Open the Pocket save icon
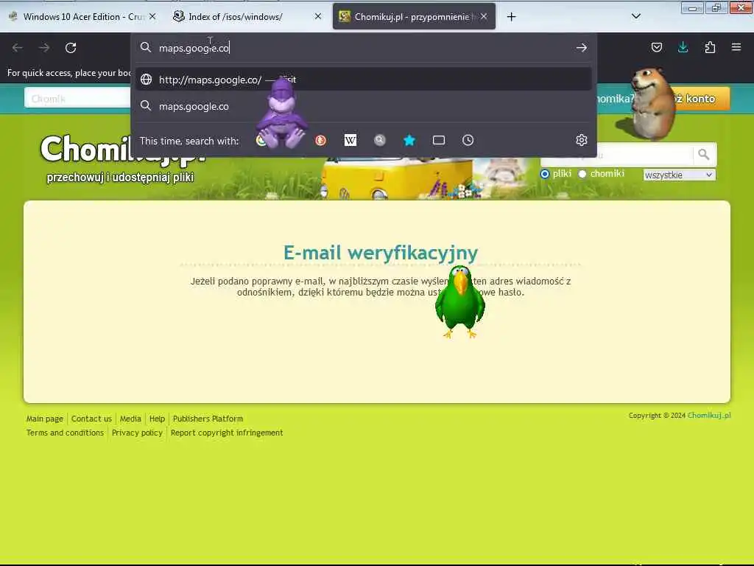The width and height of the screenshot is (754, 566). [656, 47]
